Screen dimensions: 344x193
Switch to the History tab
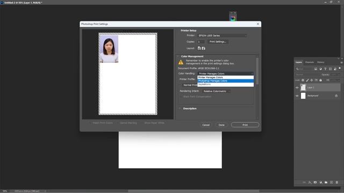320,62
